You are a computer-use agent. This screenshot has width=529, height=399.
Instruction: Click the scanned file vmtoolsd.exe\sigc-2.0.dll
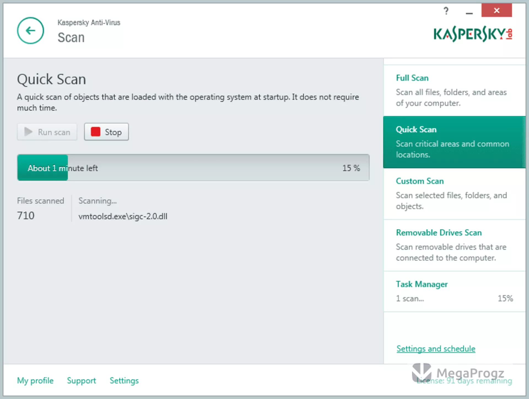(123, 216)
